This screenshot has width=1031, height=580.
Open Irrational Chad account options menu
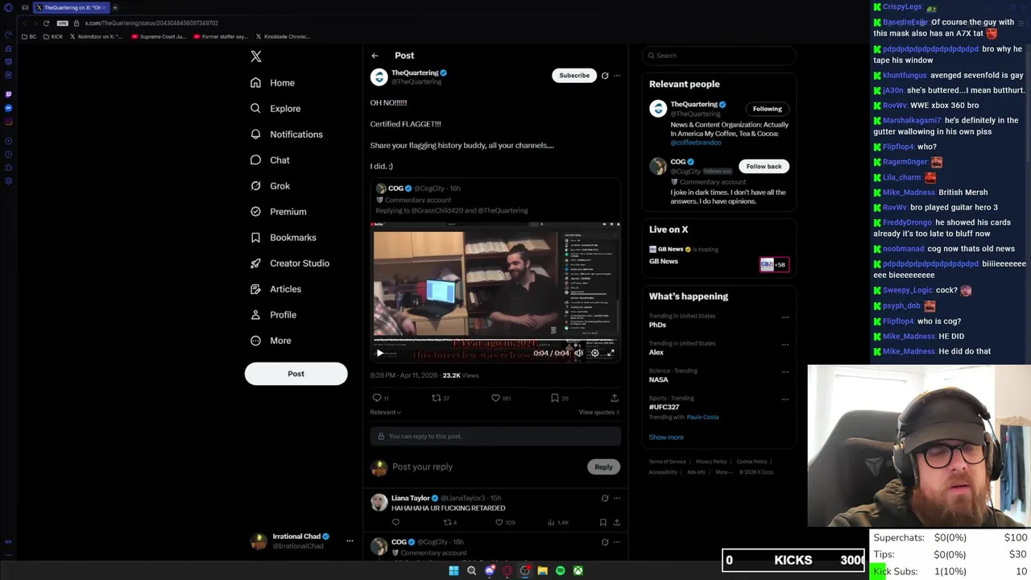pyautogui.click(x=350, y=541)
